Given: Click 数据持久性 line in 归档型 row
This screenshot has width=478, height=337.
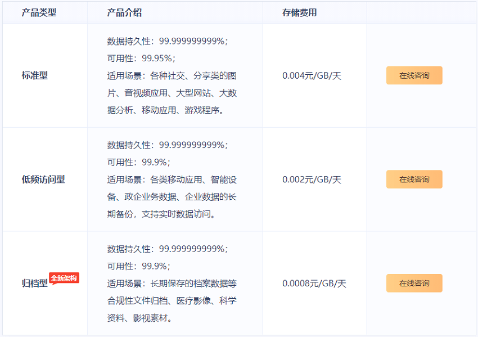Looking at the screenshot, I should click(168, 249).
